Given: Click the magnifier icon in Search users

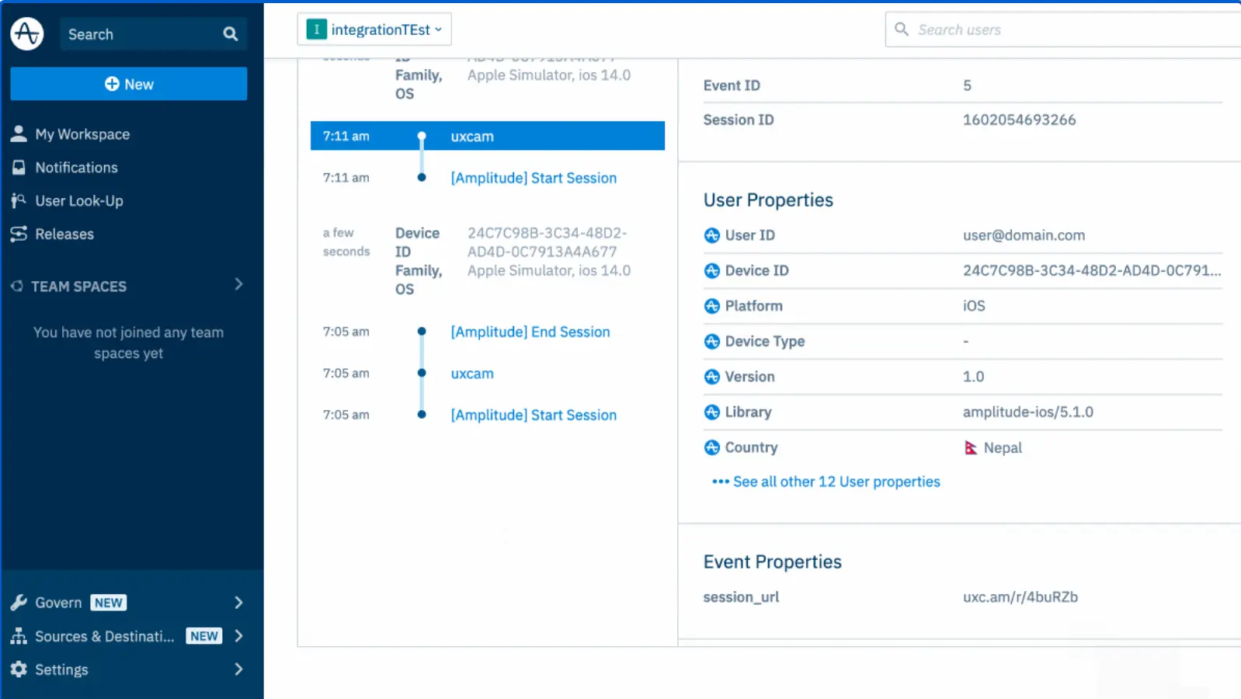Looking at the screenshot, I should [902, 30].
